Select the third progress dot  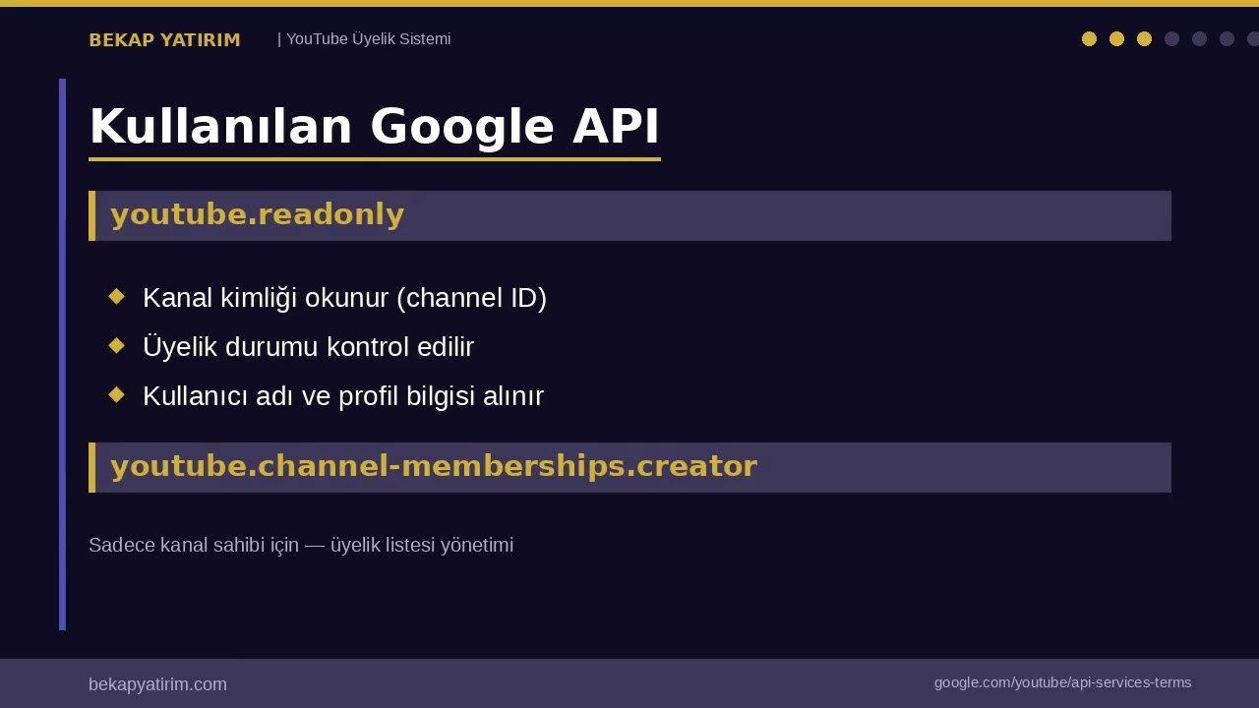[1144, 38]
